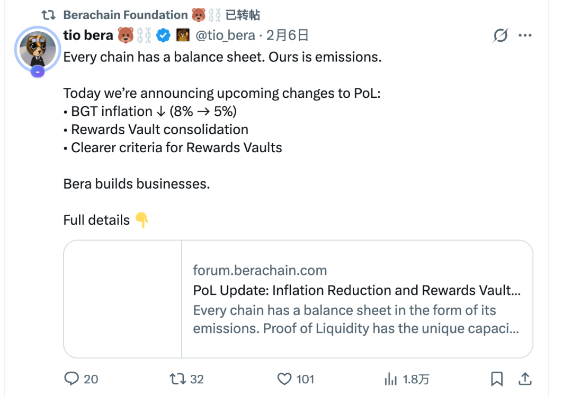
Task: Click the Berachain Foundation repost header
Action: click(126, 15)
